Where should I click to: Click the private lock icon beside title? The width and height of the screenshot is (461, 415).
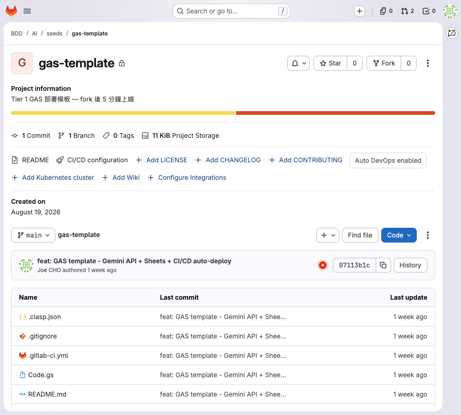pyautogui.click(x=122, y=63)
